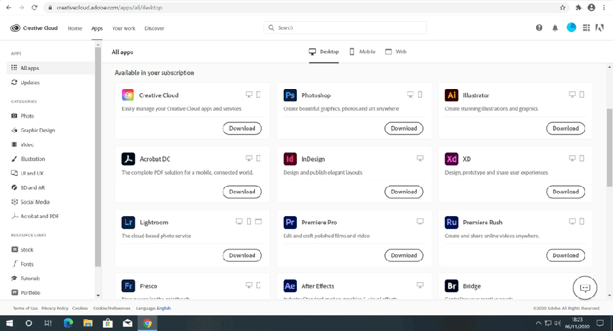The image size is (613, 331).
Task: Open Updates in the sidebar
Action: pos(25,82)
